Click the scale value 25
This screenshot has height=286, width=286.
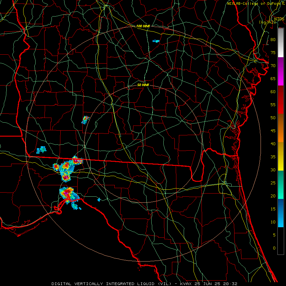[273, 183]
